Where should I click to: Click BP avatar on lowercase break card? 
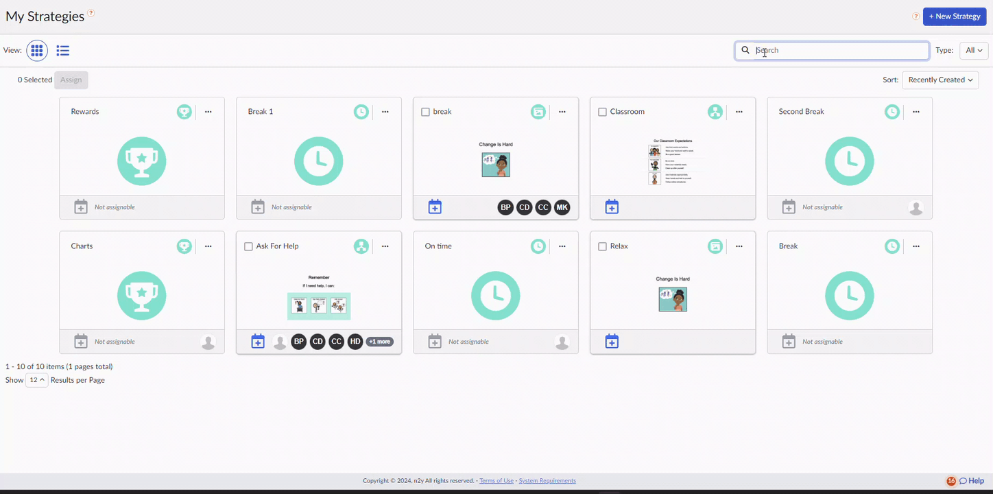pyautogui.click(x=505, y=207)
